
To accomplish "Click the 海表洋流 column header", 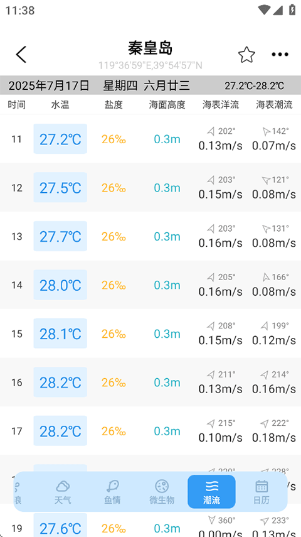I will click(x=221, y=105).
